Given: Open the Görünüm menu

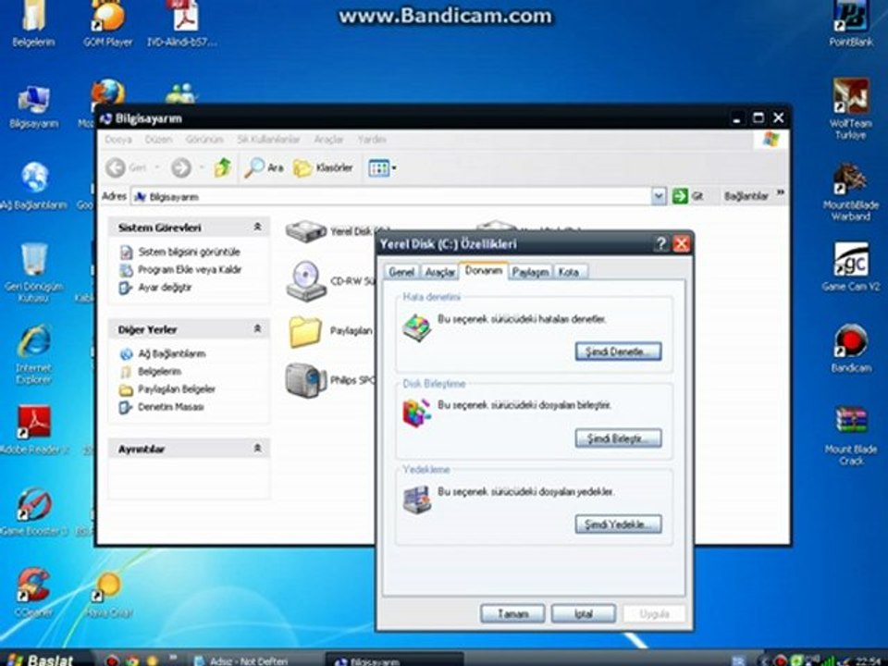Looking at the screenshot, I should point(204,140).
